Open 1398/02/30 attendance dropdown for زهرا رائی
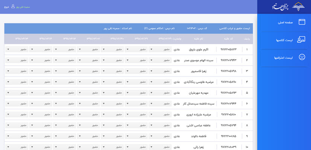 point(112,147)
